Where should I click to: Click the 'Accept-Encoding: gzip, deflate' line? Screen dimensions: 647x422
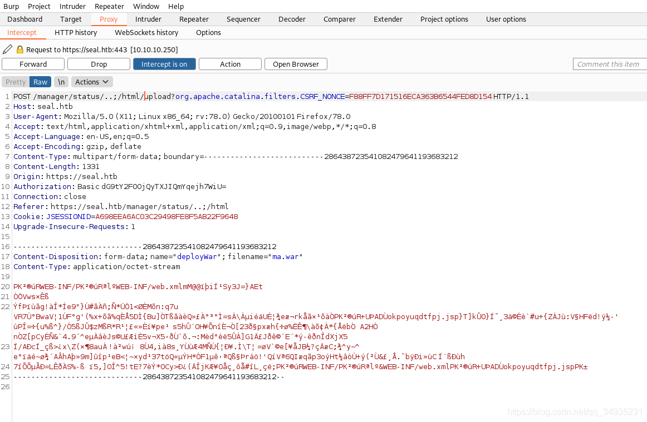pyautogui.click(x=77, y=146)
